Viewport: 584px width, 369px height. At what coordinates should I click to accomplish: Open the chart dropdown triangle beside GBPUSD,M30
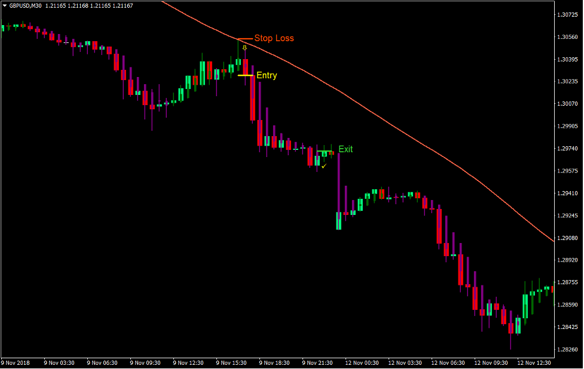tap(5, 5)
